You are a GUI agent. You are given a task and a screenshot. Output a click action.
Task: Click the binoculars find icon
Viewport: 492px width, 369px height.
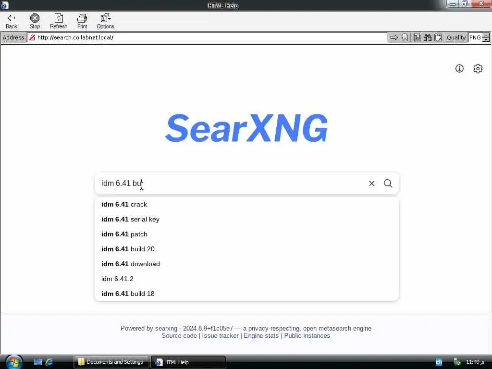428,37
